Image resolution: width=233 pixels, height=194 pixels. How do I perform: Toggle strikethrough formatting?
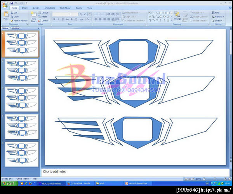67,19
